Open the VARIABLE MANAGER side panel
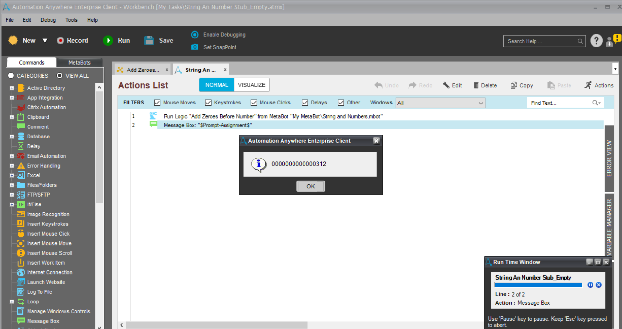The image size is (622, 329). pyautogui.click(x=609, y=227)
